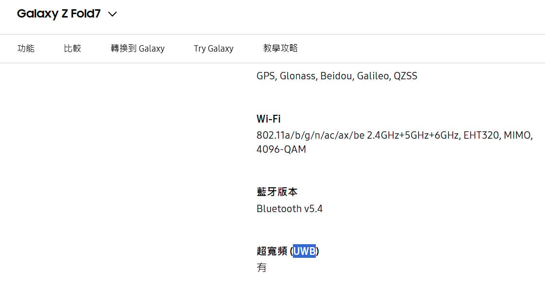Click the Galaxy Z Fold7 title
Viewport: 545px width, 305px height.
[x=59, y=14]
